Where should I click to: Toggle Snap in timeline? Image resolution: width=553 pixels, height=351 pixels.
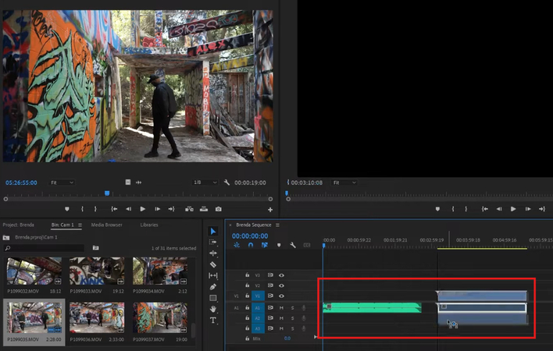[x=251, y=245]
